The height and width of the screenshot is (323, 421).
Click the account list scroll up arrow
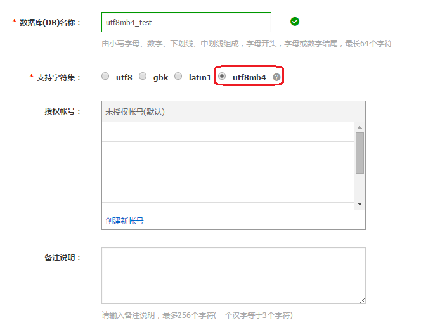359,127
